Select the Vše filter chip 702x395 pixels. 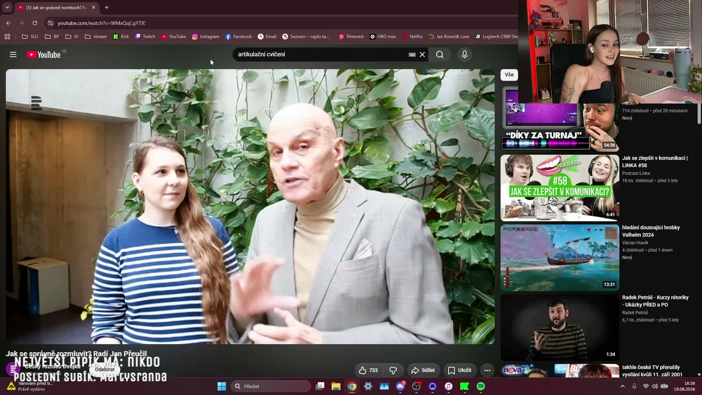tap(509, 75)
